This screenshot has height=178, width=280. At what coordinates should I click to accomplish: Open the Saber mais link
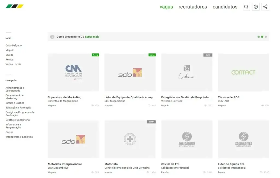[x=92, y=37]
